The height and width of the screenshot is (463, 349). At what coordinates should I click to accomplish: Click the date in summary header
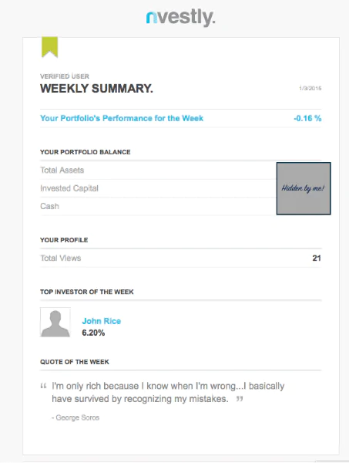pyautogui.click(x=310, y=88)
